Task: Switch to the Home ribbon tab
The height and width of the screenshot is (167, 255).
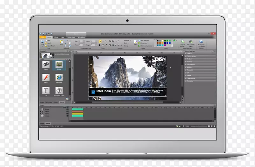Action: tap(49, 37)
